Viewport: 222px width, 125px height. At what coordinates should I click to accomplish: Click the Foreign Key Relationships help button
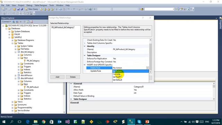pyautogui.click(x=143, y=18)
